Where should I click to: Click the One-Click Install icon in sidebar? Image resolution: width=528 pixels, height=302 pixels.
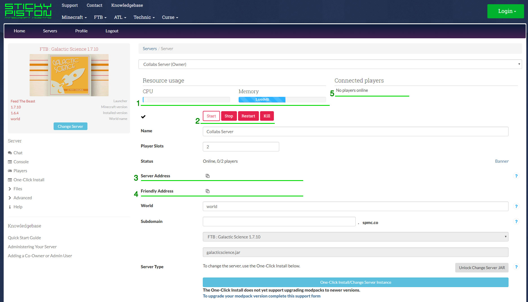[10, 180]
